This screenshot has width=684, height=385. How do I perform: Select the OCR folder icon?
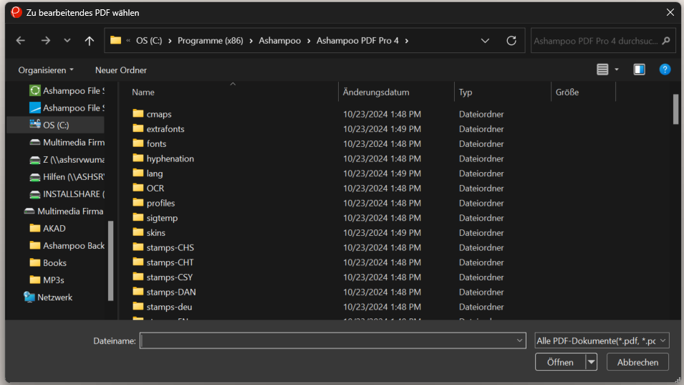point(138,188)
